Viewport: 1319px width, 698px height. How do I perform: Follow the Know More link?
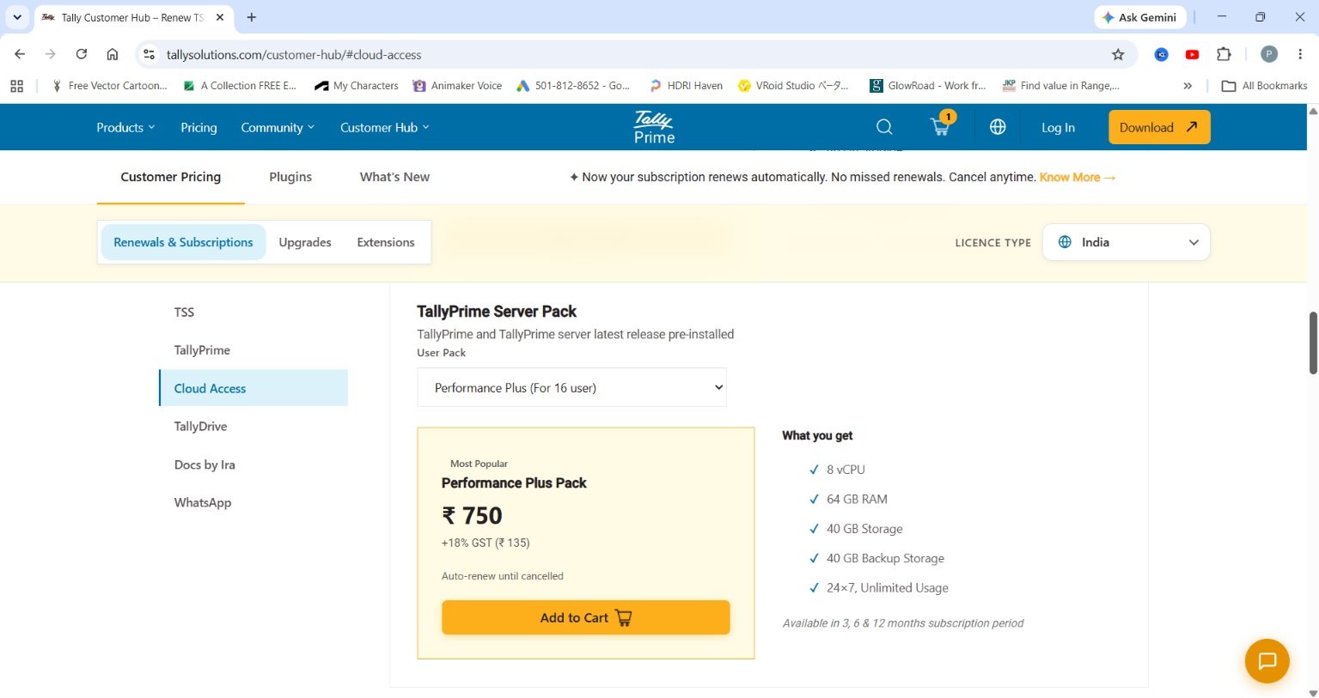click(x=1078, y=177)
